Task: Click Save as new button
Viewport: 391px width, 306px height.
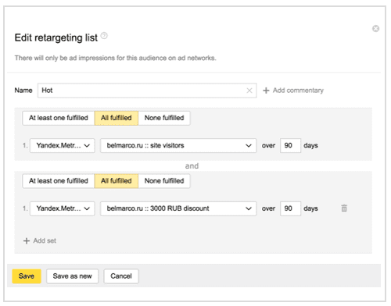Action: (73, 276)
